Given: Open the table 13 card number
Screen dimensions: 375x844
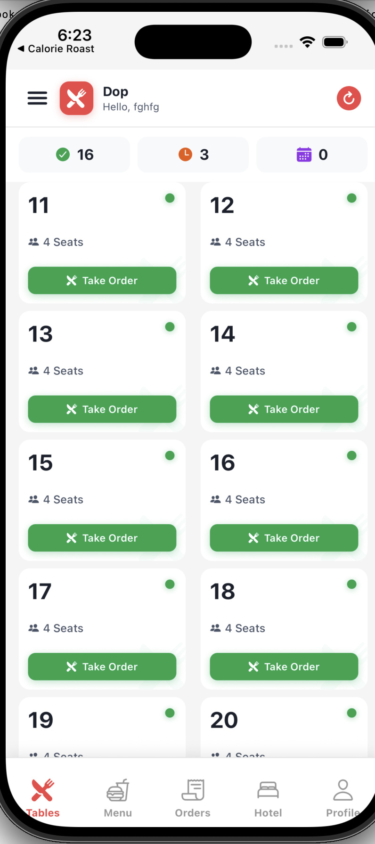Looking at the screenshot, I should [41, 334].
